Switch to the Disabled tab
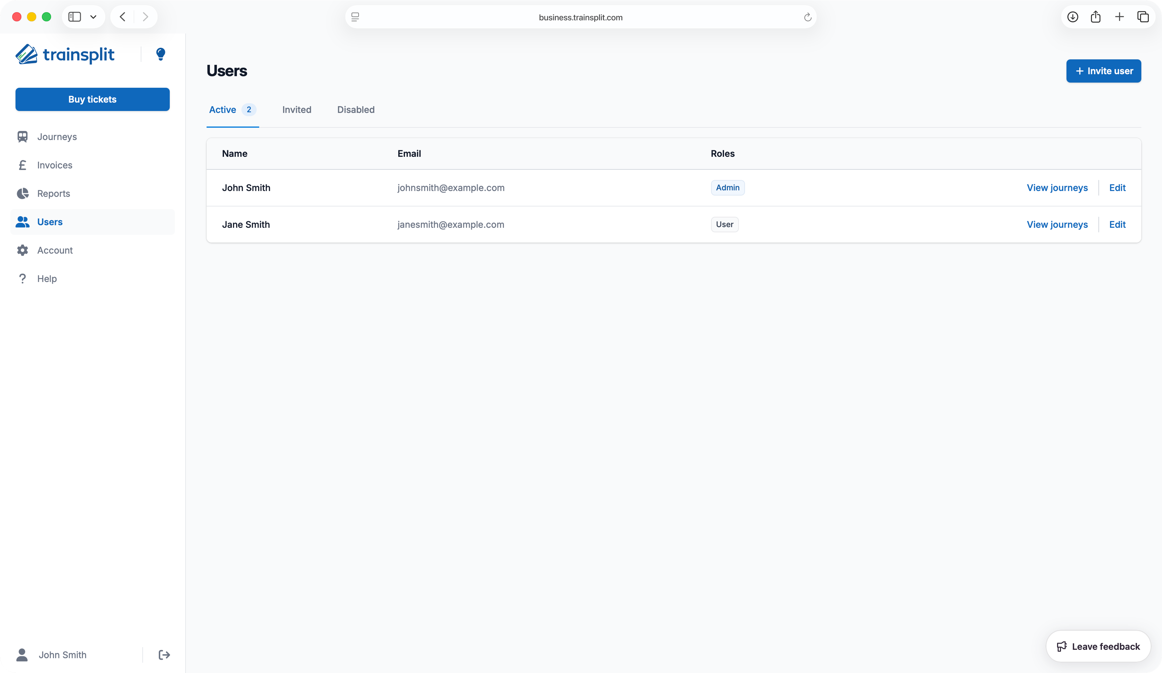The image size is (1162, 673). [x=355, y=110]
